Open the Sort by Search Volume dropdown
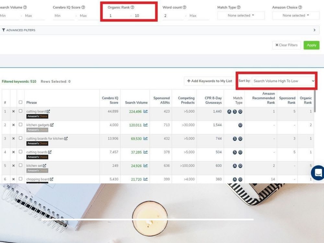 [283, 81]
